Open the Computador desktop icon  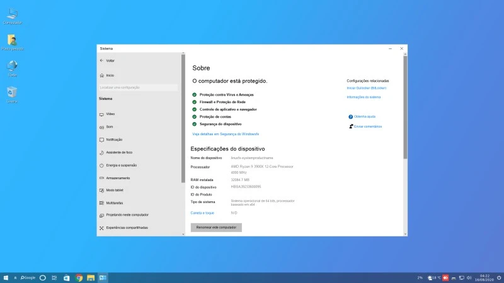(x=12, y=16)
